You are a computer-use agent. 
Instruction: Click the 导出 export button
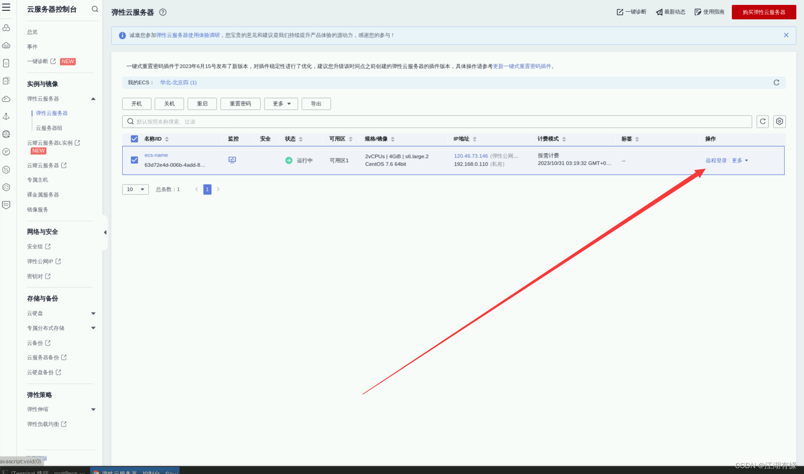pyautogui.click(x=316, y=104)
